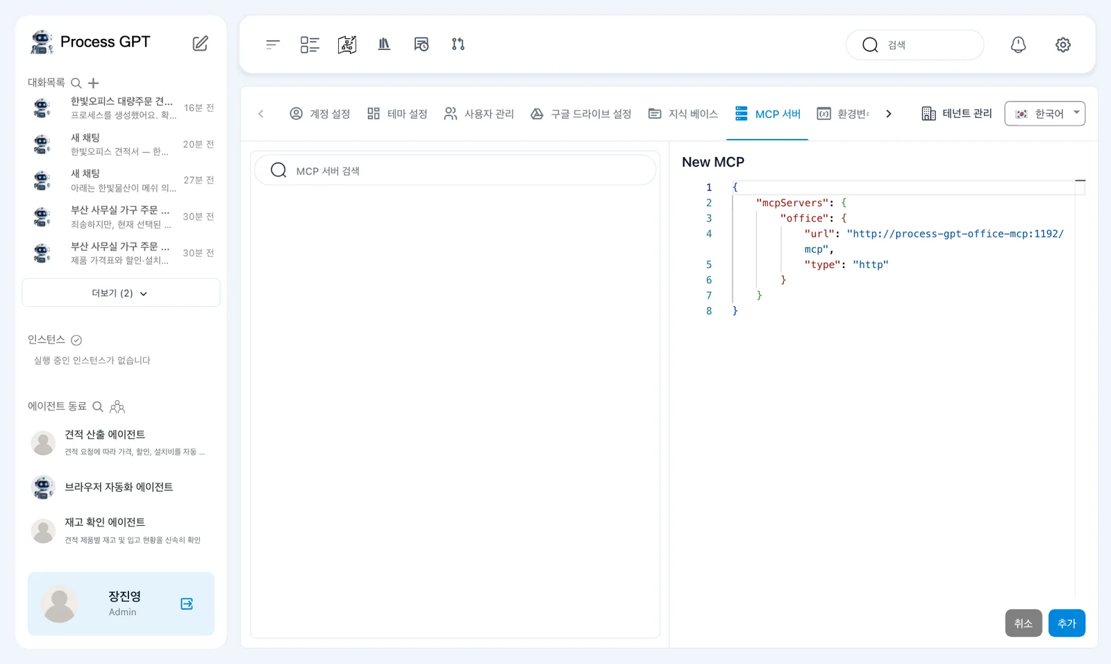Open the 구글 드라이브 설정 tab
1111x664 pixels.
581,114
